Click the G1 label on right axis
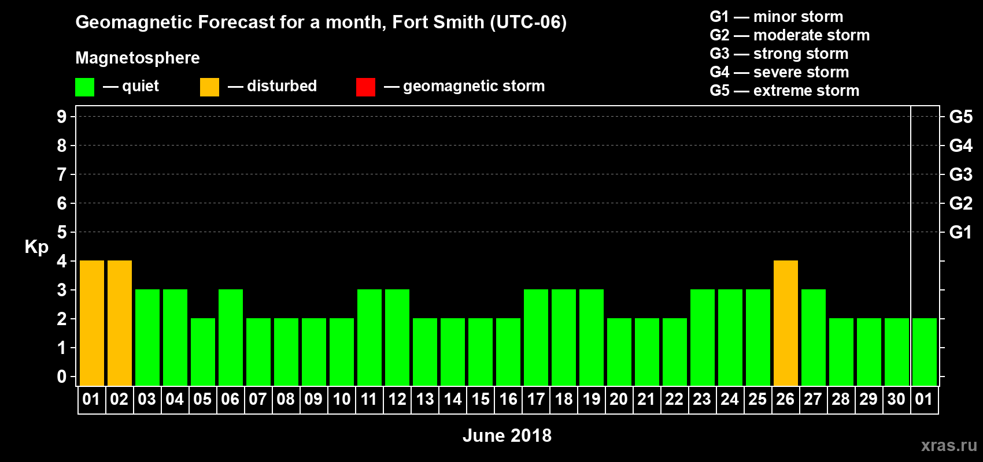The width and height of the screenshot is (983, 462). point(961,232)
